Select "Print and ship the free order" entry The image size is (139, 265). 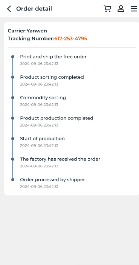pyautogui.click(x=53, y=57)
